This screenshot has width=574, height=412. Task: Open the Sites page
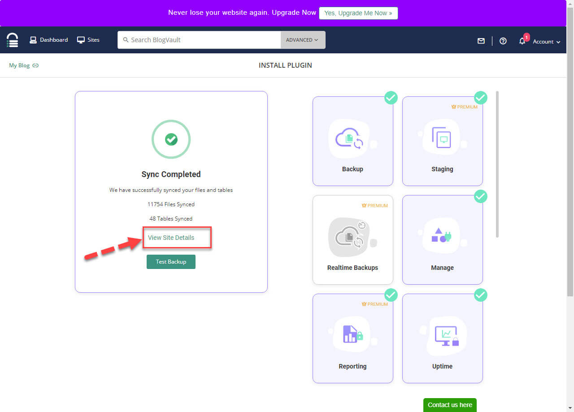coord(88,40)
